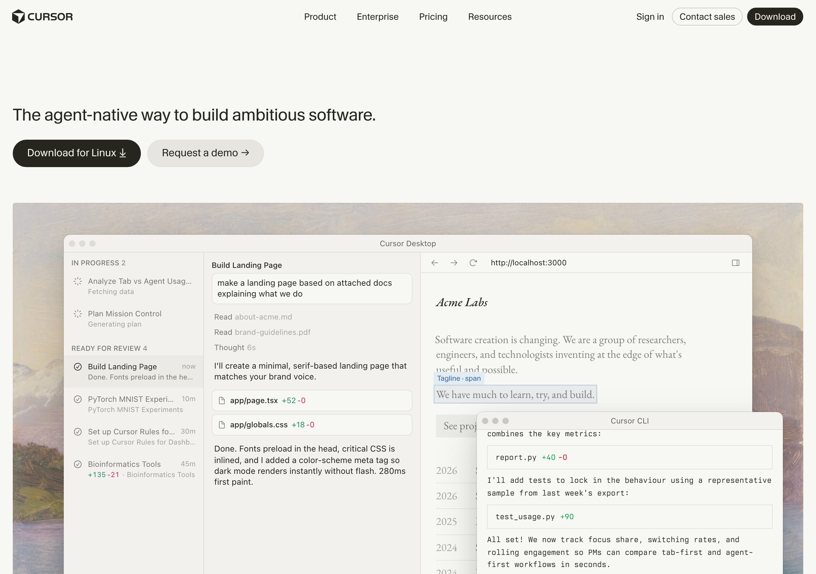The height and width of the screenshot is (574, 816).
Task: Click report.py diff in Cursor CLI
Action: point(630,457)
